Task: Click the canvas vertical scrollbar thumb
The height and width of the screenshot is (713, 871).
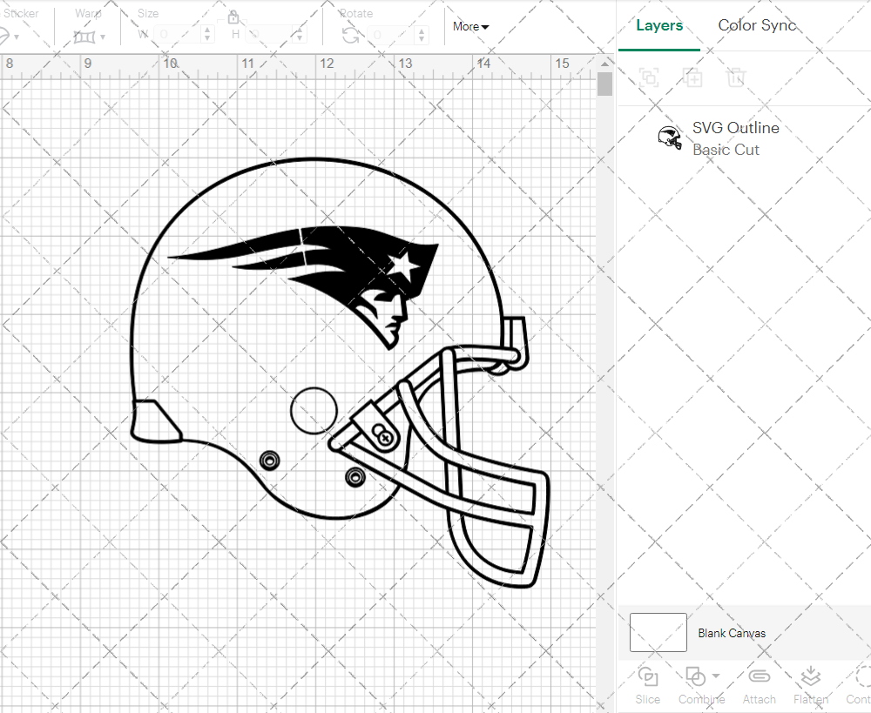Action: [604, 84]
